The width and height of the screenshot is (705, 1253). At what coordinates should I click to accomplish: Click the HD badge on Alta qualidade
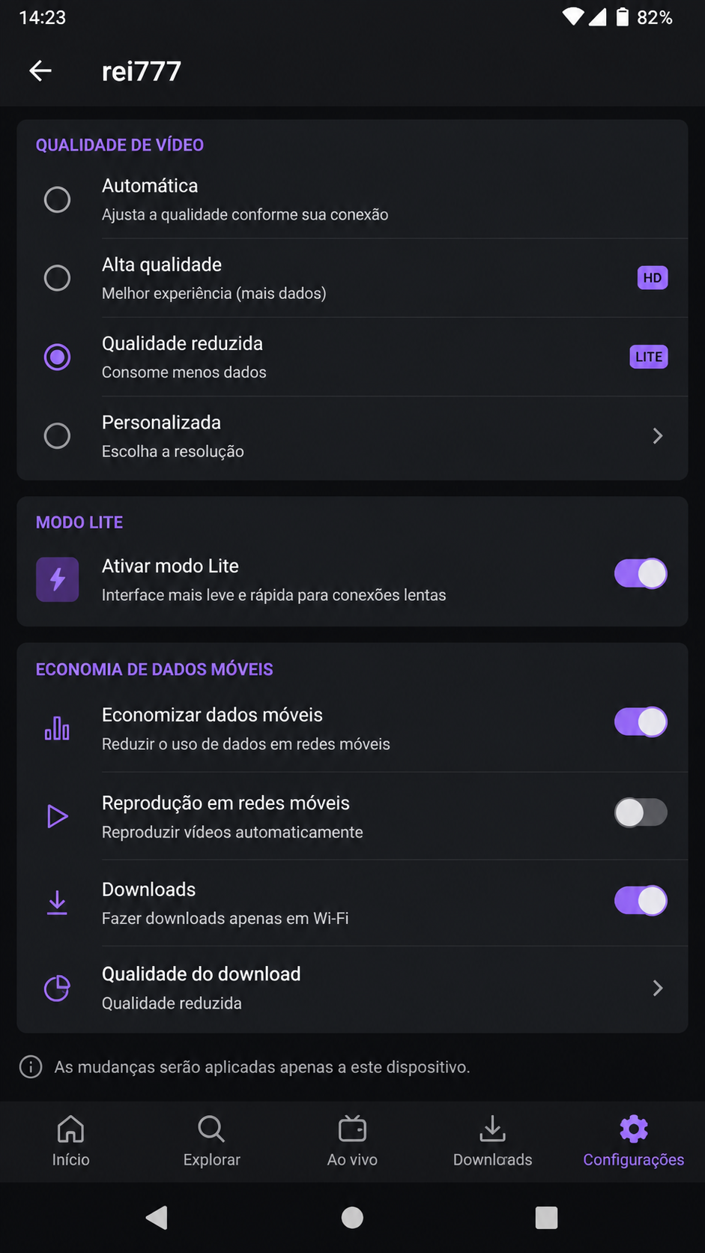[x=653, y=278]
